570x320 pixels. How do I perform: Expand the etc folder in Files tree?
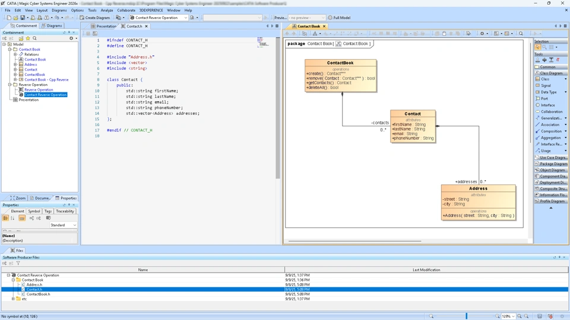[13, 299]
